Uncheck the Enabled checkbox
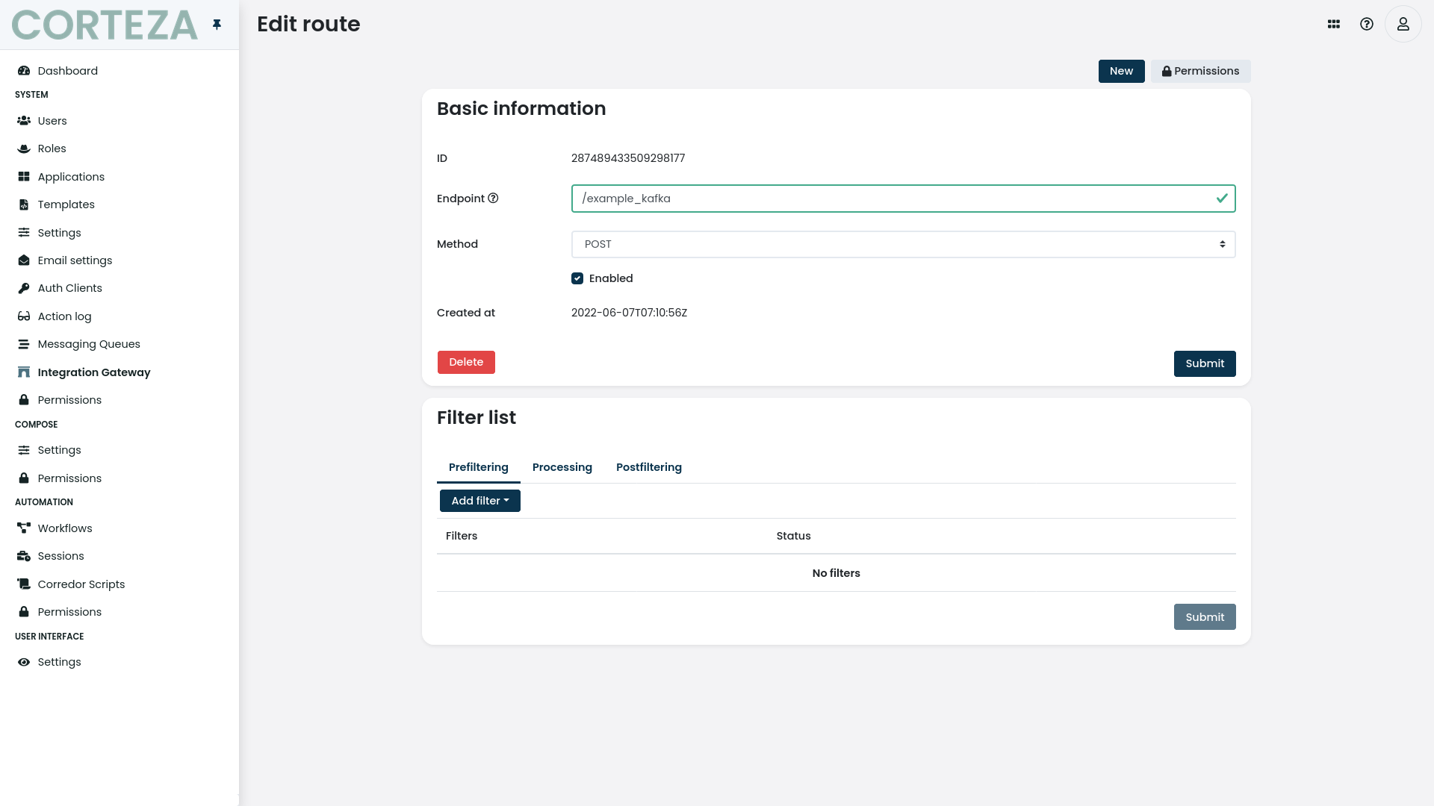This screenshot has width=1434, height=806. (577, 278)
